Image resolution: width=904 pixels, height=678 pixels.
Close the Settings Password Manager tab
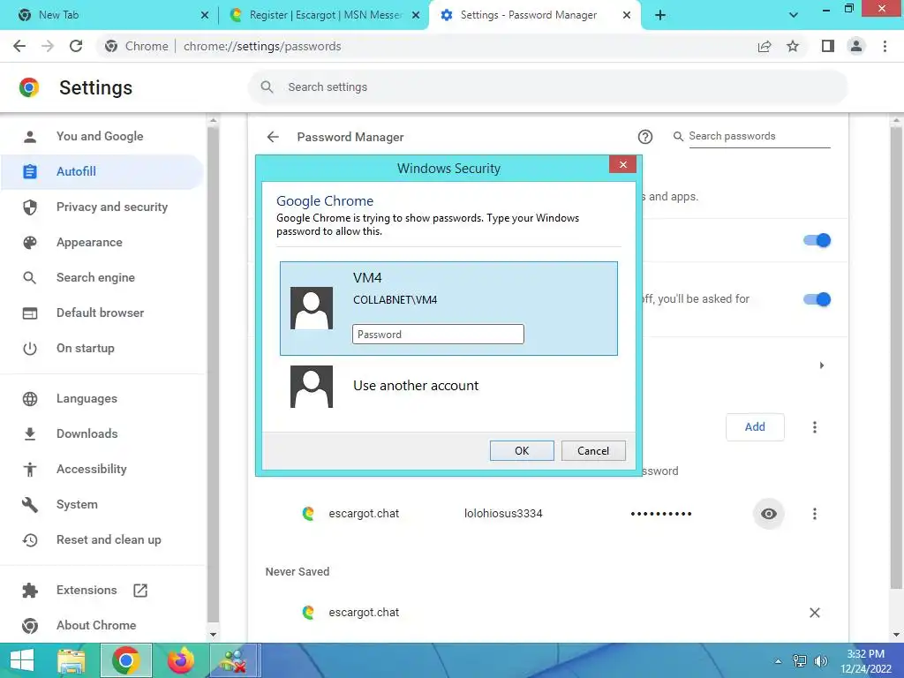[627, 15]
